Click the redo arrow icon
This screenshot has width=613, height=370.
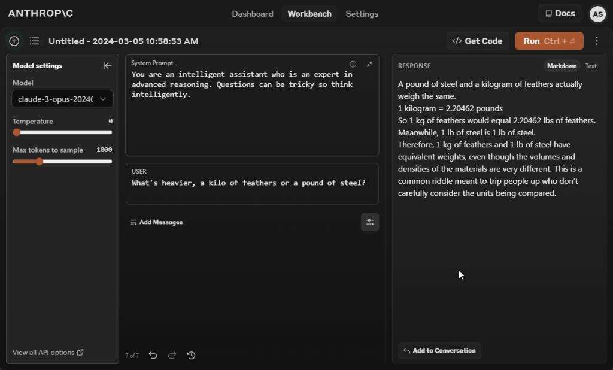[172, 355]
